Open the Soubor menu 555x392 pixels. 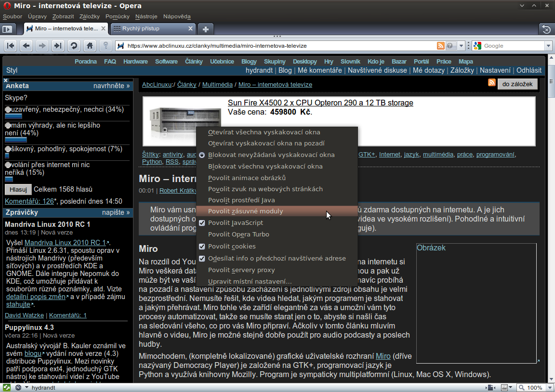tap(13, 16)
